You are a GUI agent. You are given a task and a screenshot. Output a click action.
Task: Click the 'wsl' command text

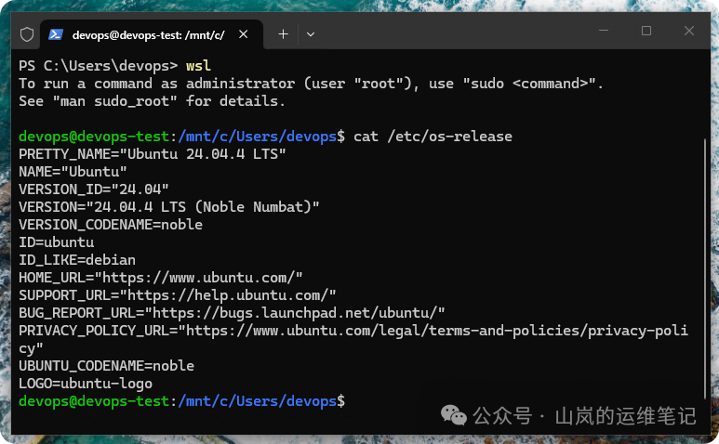click(198, 66)
